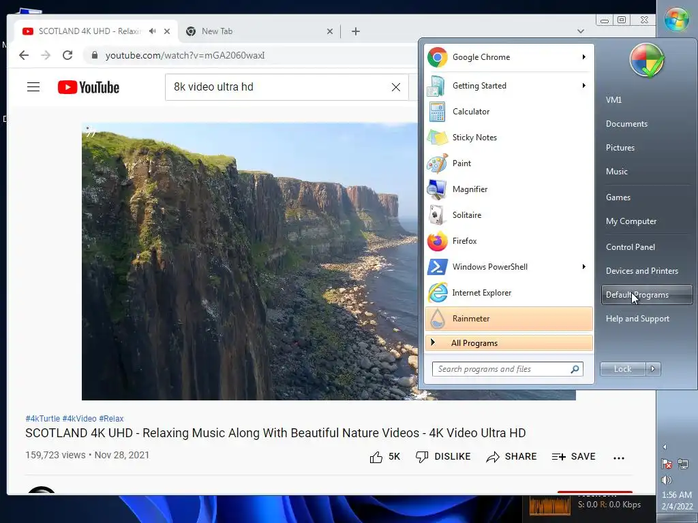
Task: Click the user account picture
Action: pyautogui.click(x=647, y=61)
